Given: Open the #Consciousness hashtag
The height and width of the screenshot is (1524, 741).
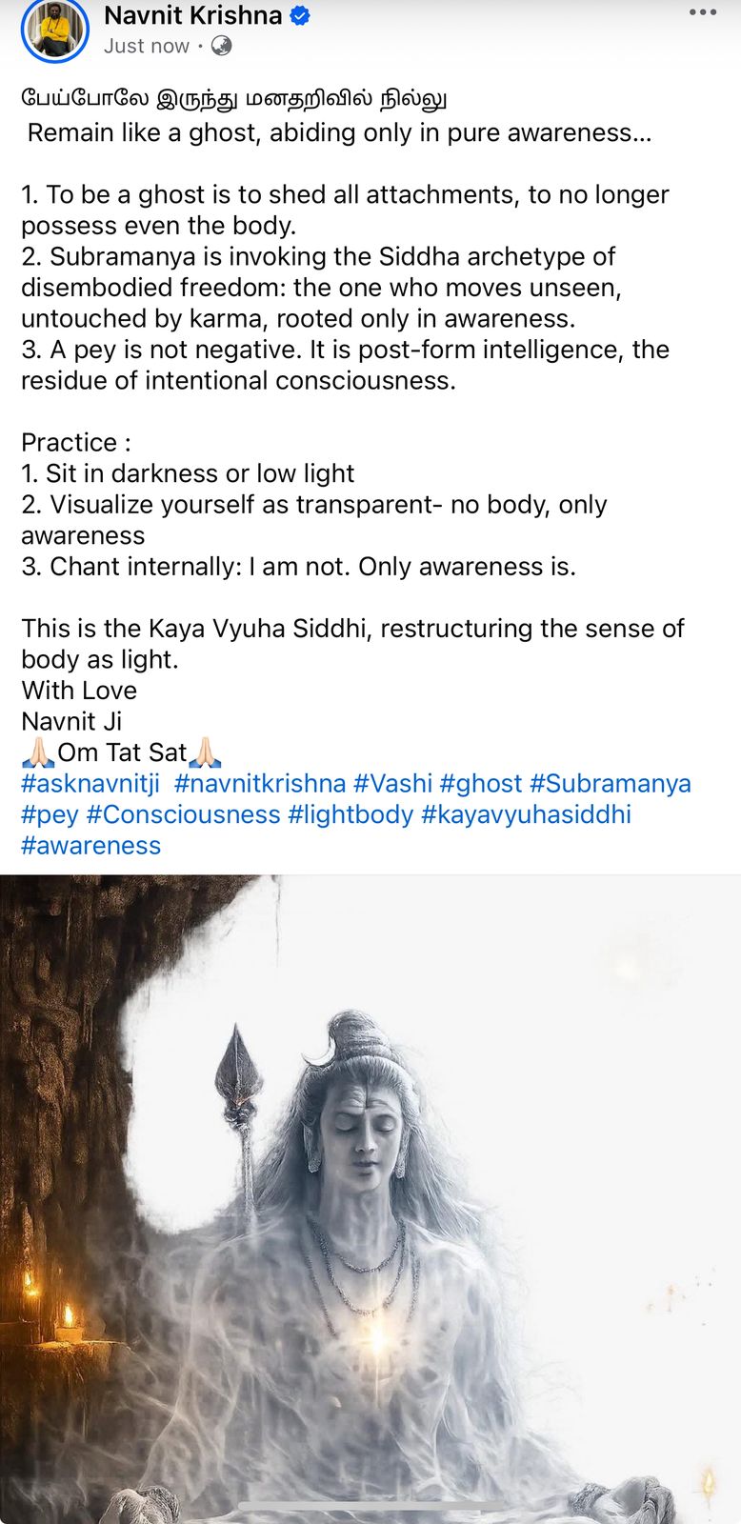Looking at the screenshot, I should tap(183, 814).
